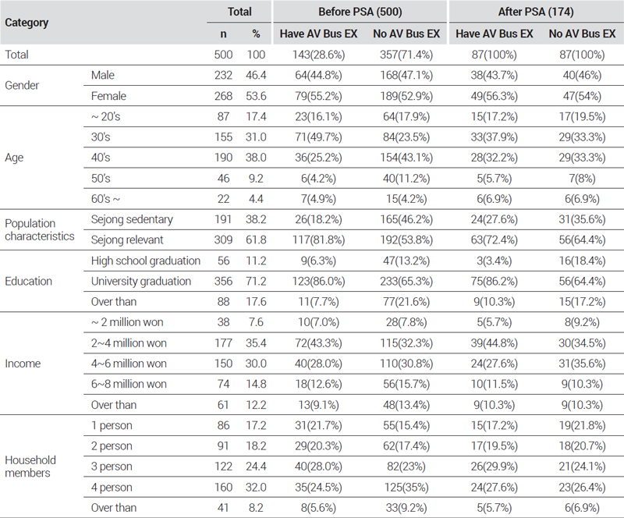The height and width of the screenshot is (518, 624).
Task: Select the Male row label
Action: click(x=103, y=74)
